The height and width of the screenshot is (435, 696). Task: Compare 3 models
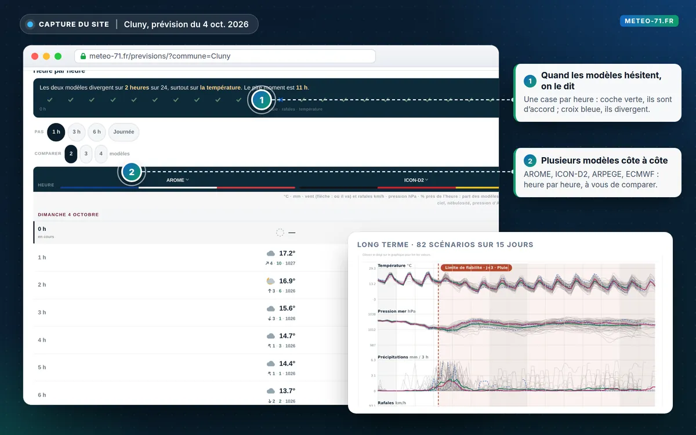pyautogui.click(x=86, y=154)
